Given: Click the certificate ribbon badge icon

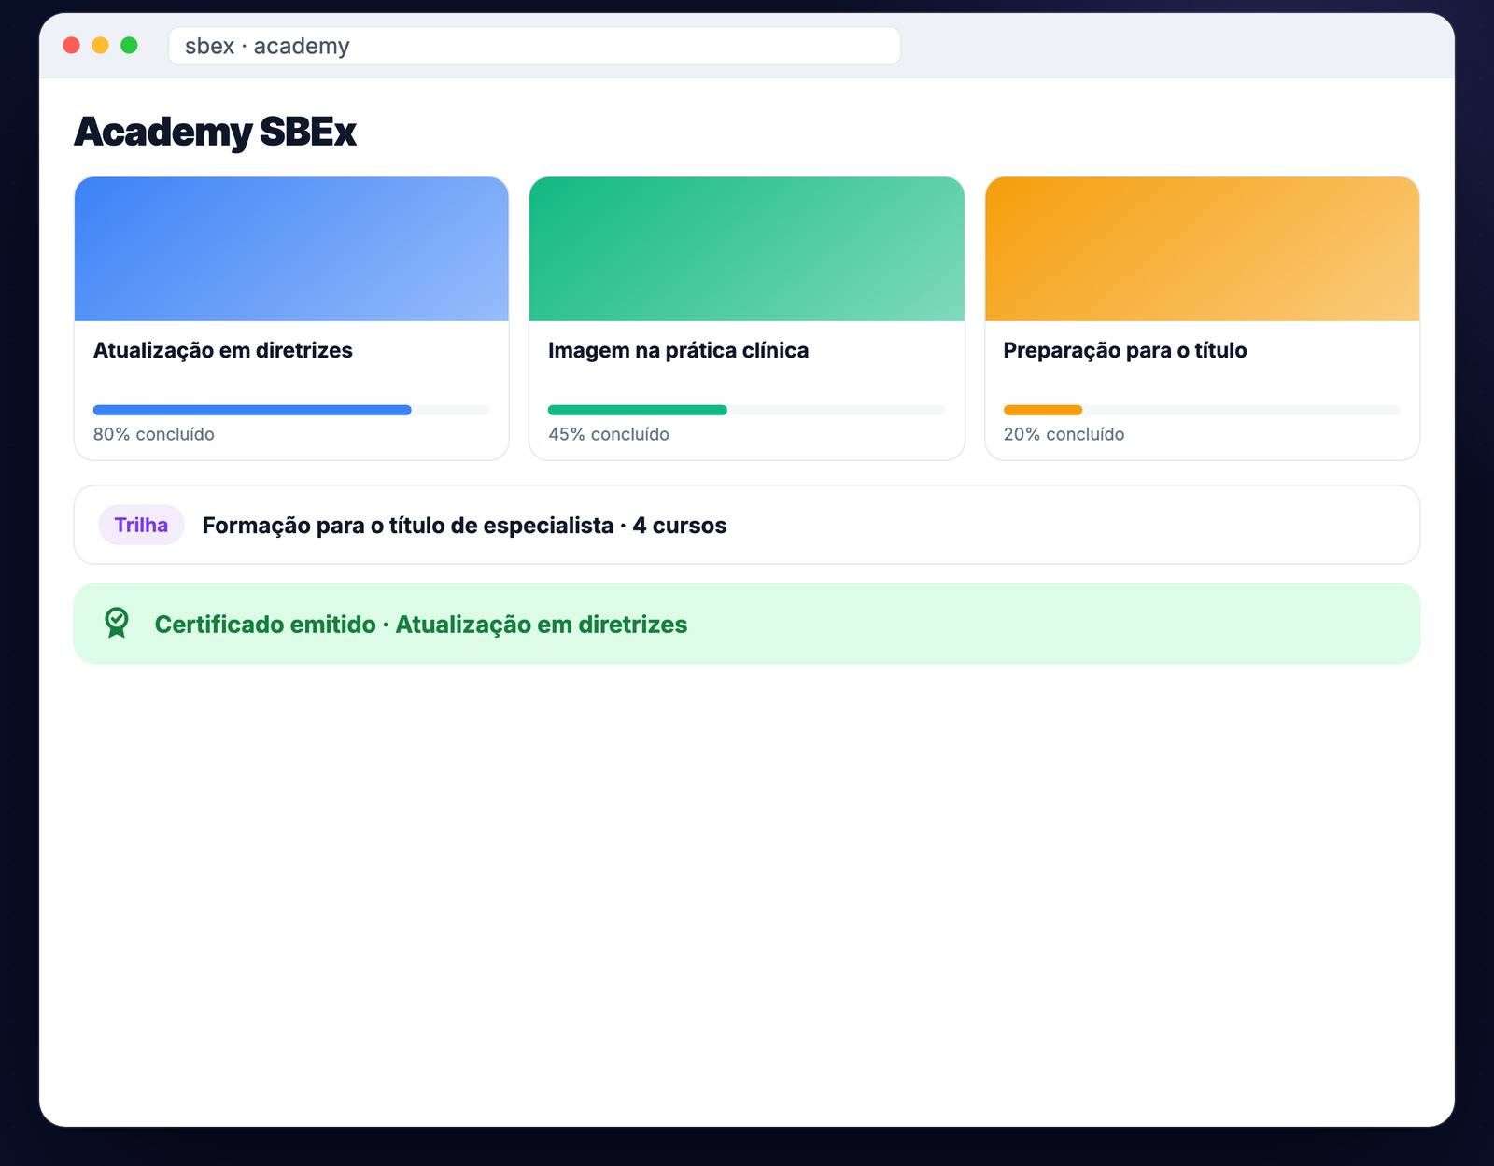Looking at the screenshot, I should coord(117,624).
